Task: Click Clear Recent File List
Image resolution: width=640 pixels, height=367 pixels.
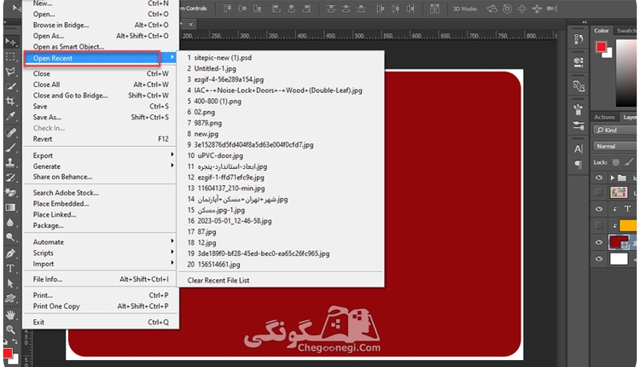Action: [281, 281]
